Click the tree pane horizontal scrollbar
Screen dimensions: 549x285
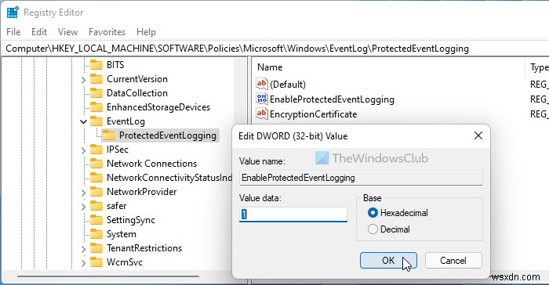[108, 276]
